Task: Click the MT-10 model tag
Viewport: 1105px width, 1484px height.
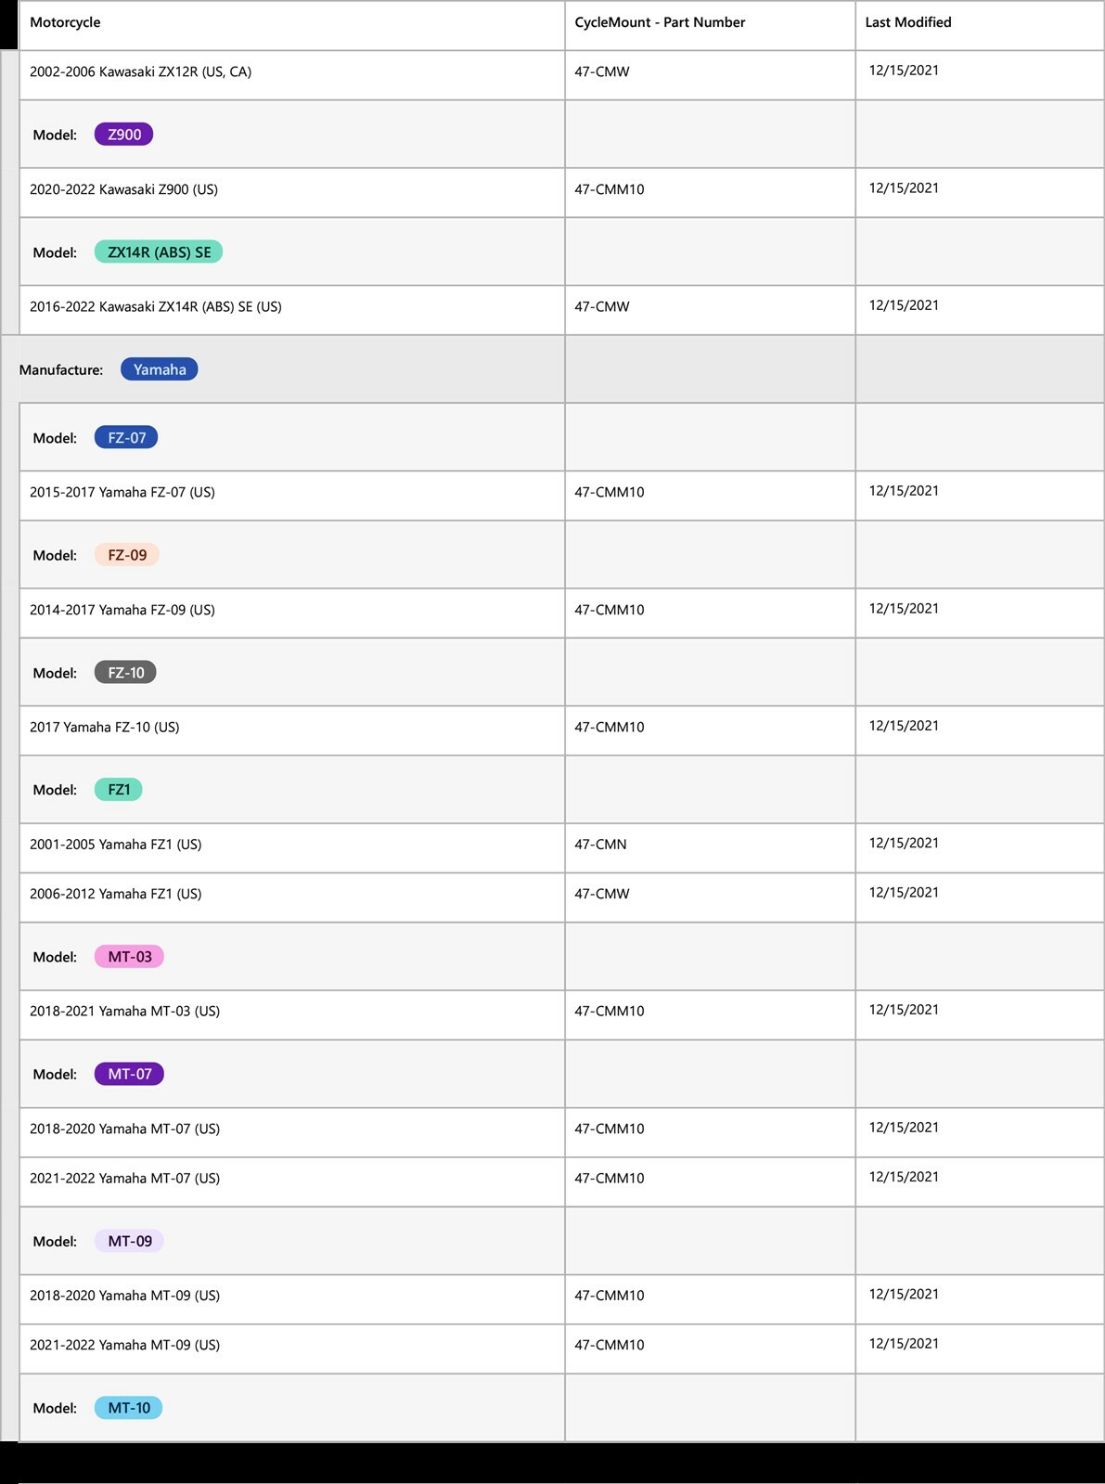Action: (x=128, y=1408)
